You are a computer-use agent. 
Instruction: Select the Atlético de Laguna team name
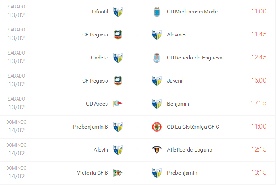point(189,150)
